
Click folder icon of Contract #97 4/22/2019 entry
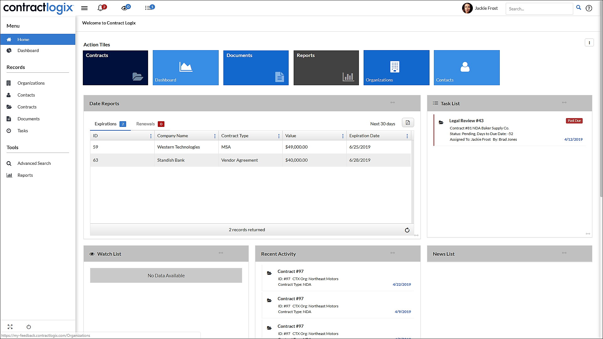coord(269,273)
